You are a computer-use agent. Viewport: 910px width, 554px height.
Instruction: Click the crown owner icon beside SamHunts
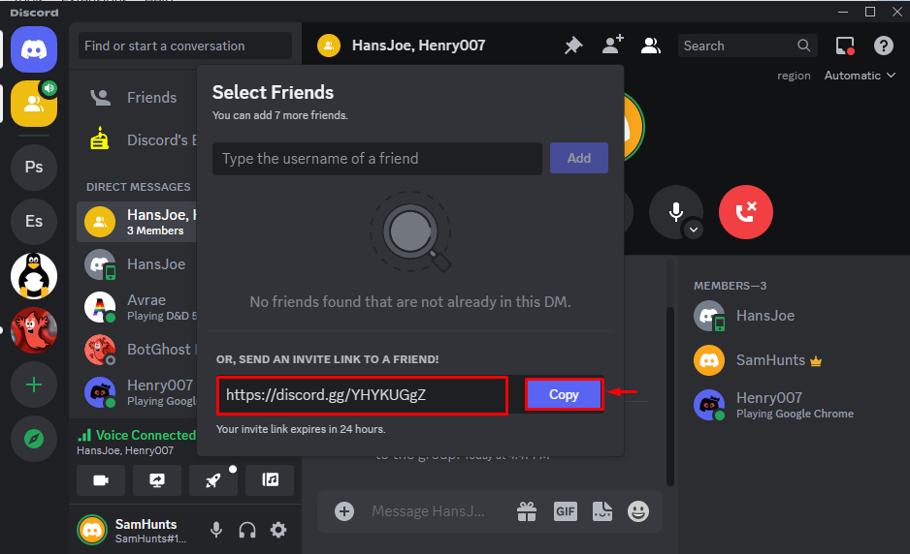(x=816, y=361)
